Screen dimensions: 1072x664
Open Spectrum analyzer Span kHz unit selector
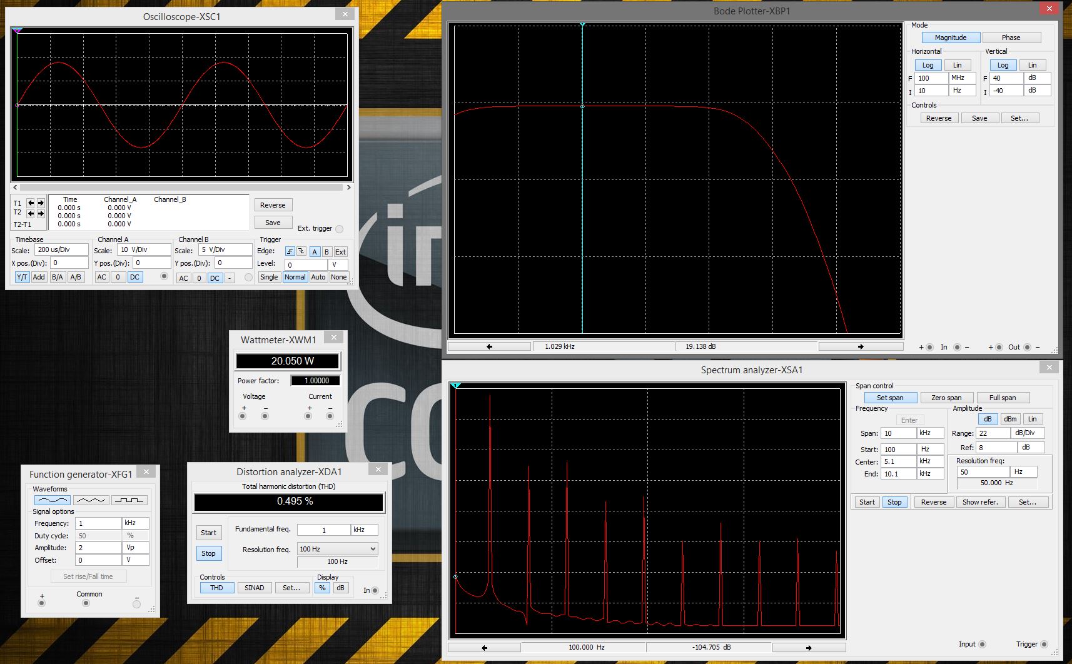[x=930, y=433]
